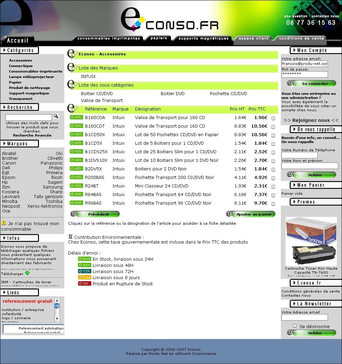The image size is (342, 364).
Task: Click the 48h badge for B160CDT
Action: [76, 126]
